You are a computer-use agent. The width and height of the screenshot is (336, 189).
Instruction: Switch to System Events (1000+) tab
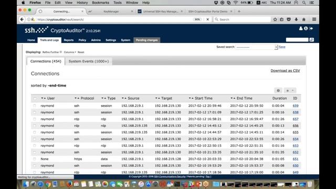tap(89, 61)
